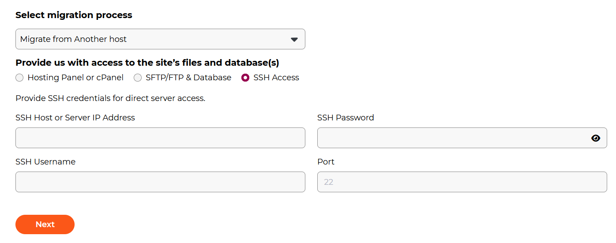Click the 'SSH Access' option label text
The height and width of the screenshot is (243, 616).
276,78
